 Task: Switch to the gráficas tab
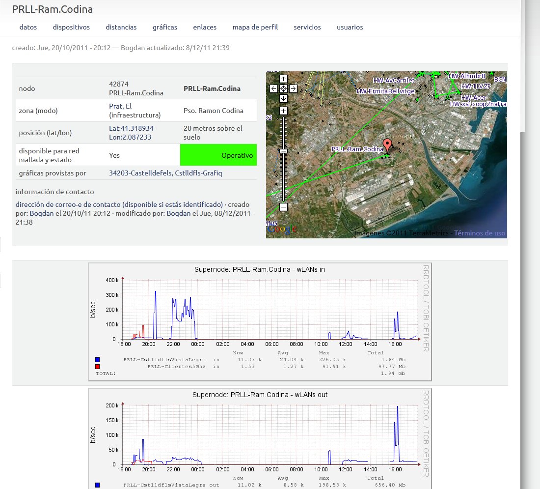(x=165, y=27)
